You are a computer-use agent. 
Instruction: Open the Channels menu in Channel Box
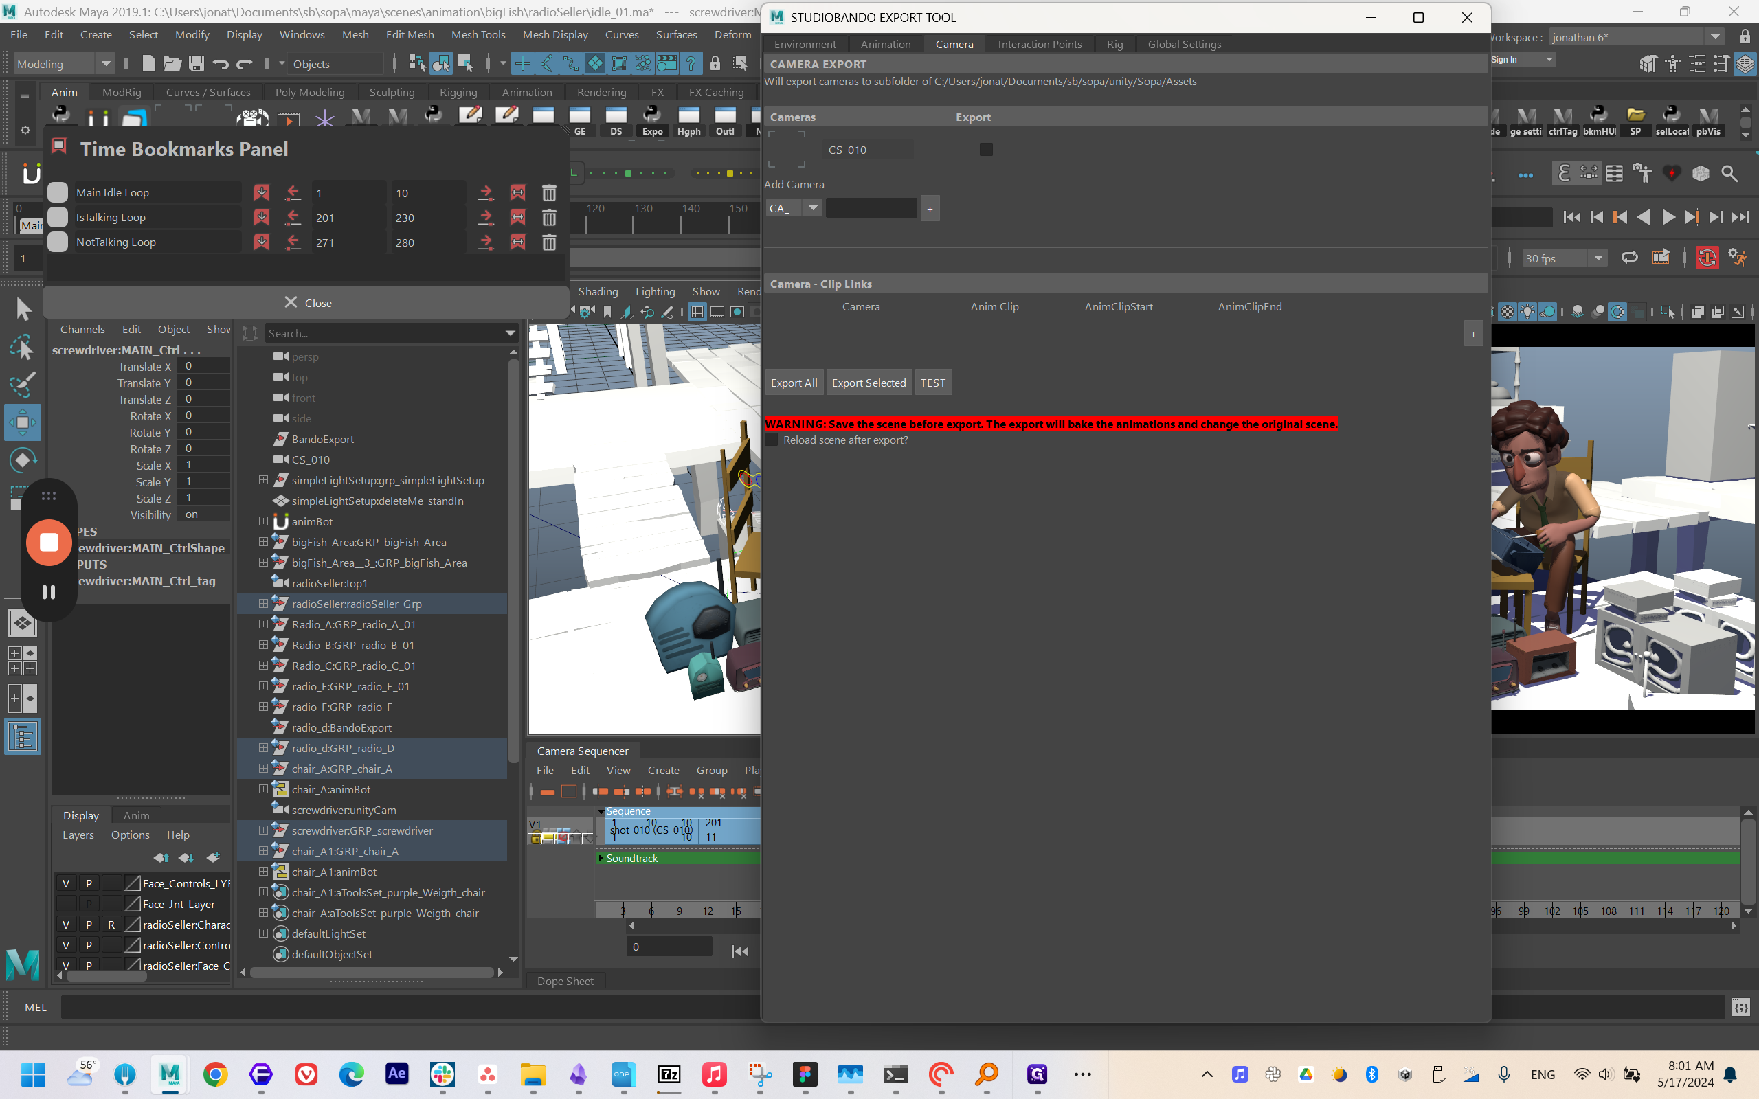pos(82,329)
